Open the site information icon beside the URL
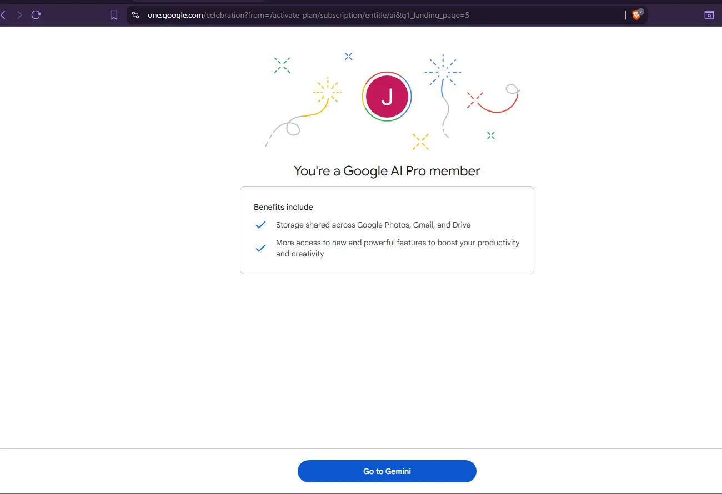Viewport: 722px width, 494px height. click(x=136, y=15)
